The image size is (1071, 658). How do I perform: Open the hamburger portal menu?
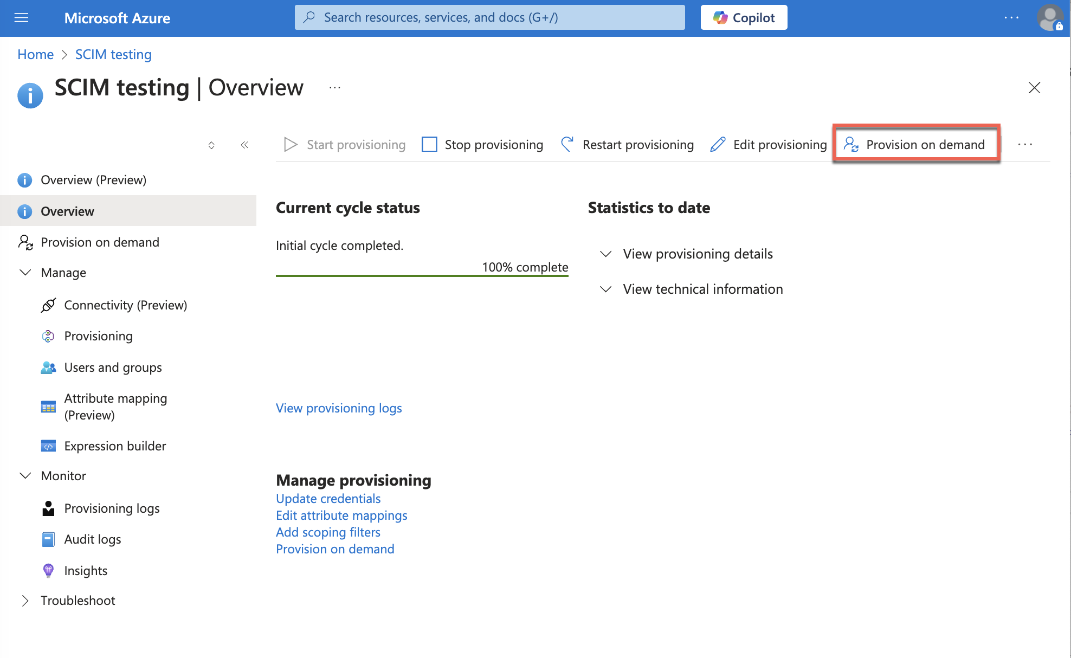pyautogui.click(x=21, y=18)
